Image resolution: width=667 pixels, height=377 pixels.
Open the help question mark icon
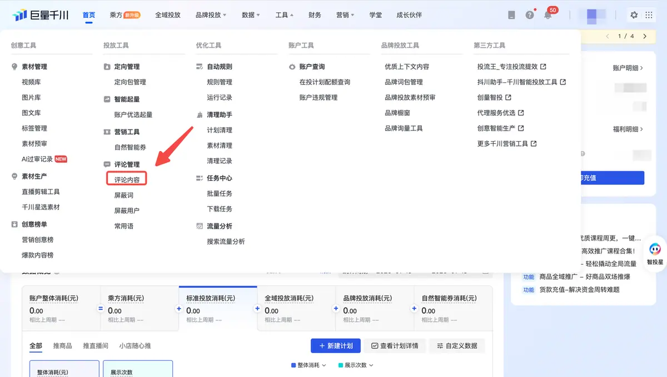(530, 15)
